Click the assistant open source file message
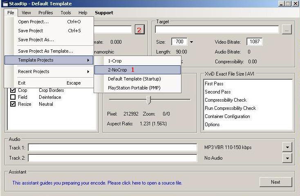Screen dimensions: 300x196 coord(97,183)
